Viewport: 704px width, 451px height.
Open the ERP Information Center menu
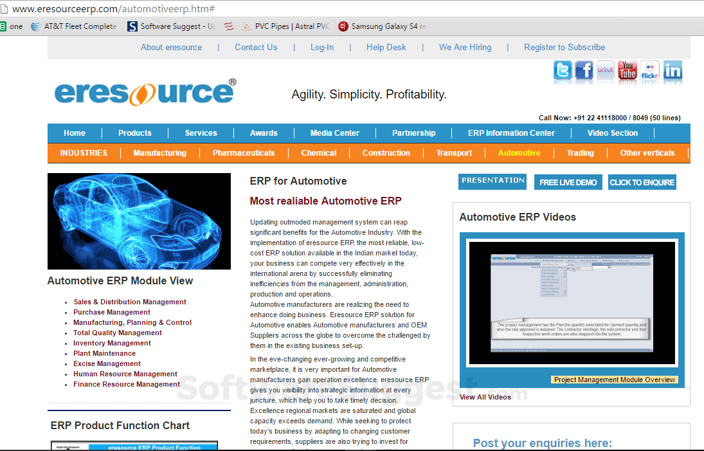511,133
